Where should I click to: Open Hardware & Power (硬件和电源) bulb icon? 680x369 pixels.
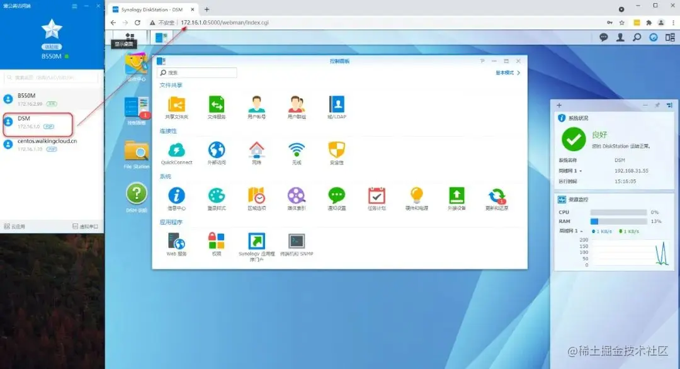(x=417, y=196)
